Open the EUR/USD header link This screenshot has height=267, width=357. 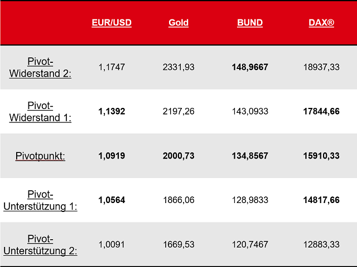pos(112,23)
